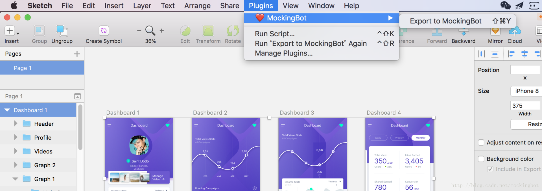
Task: Open the Window menu
Action: 321,6
